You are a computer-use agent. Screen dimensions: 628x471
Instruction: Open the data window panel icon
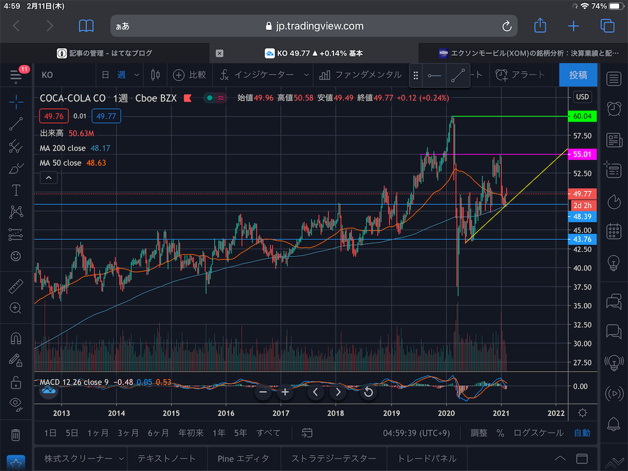tap(613, 170)
